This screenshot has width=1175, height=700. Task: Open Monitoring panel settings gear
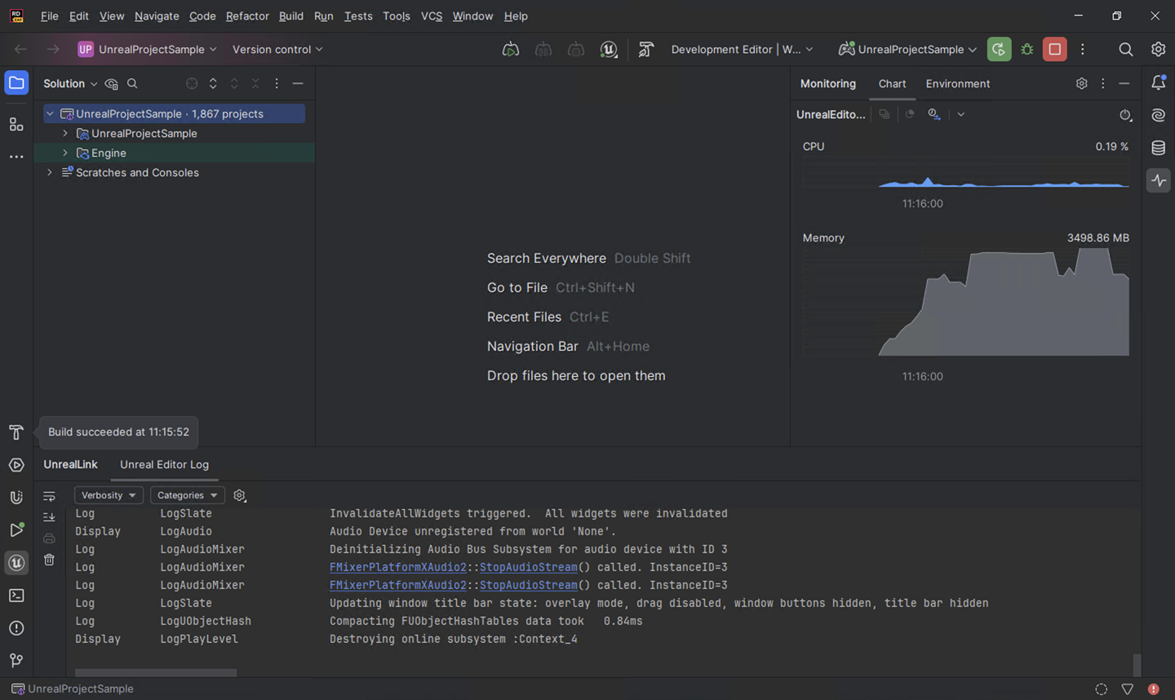click(x=1081, y=83)
